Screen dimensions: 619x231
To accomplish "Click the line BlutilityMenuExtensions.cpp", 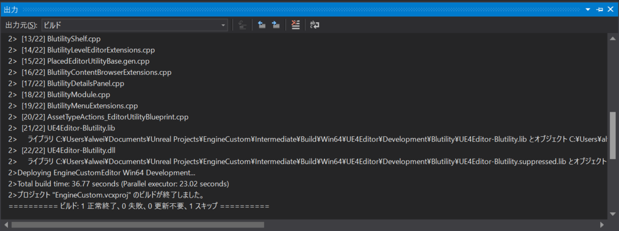I will (73, 106).
